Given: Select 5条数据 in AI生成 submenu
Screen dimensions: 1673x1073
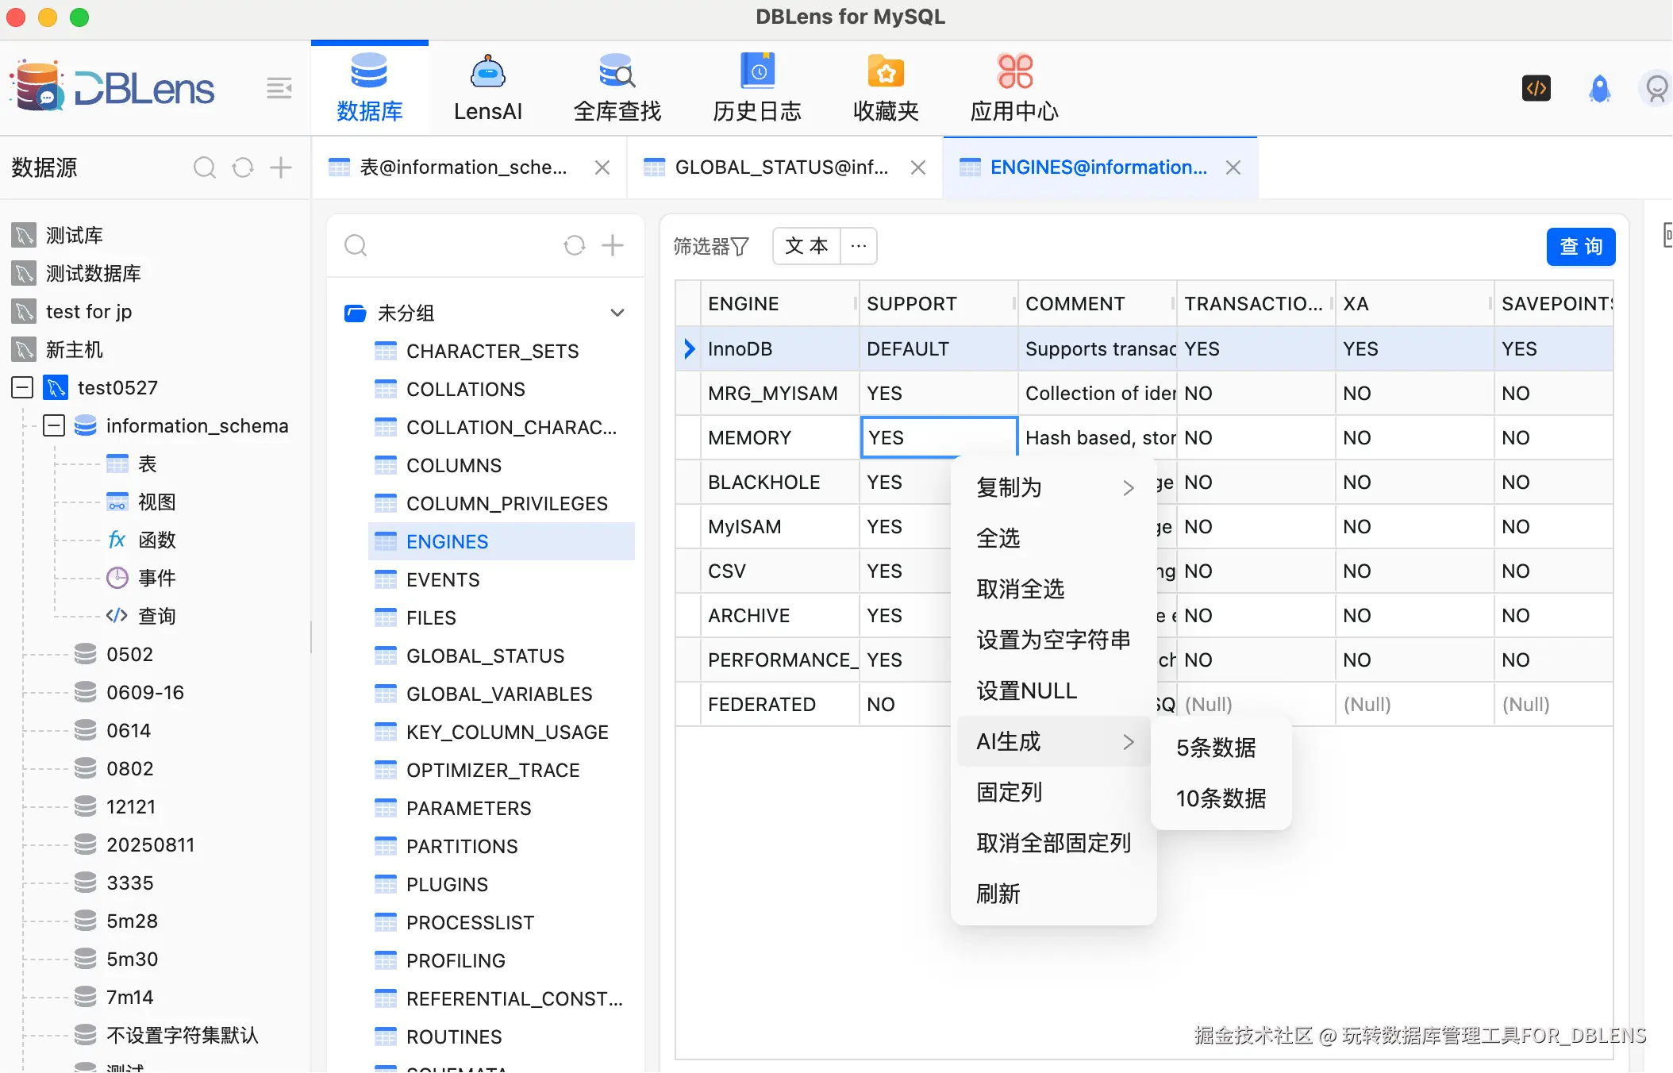Looking at the screenshot, I should point(1221,748).
